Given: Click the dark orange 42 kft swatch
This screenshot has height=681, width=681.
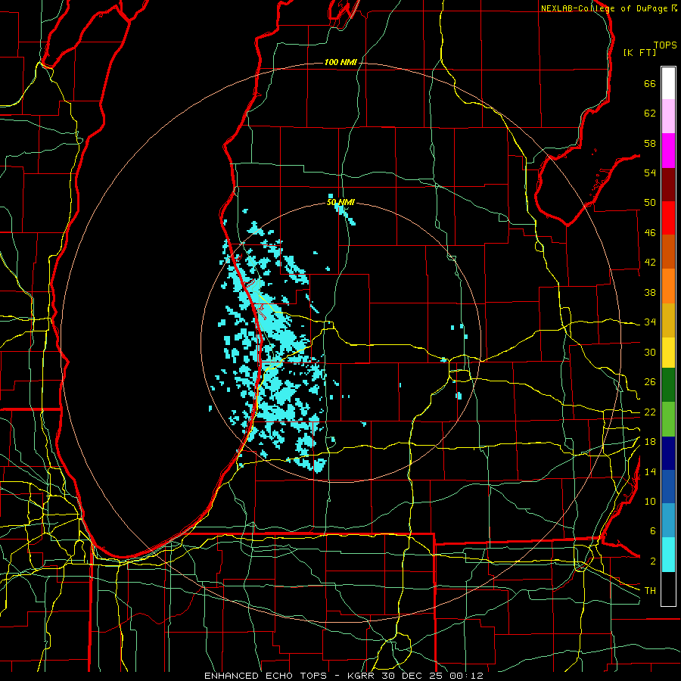Looking at the screenshot, I should coord(668,252).
